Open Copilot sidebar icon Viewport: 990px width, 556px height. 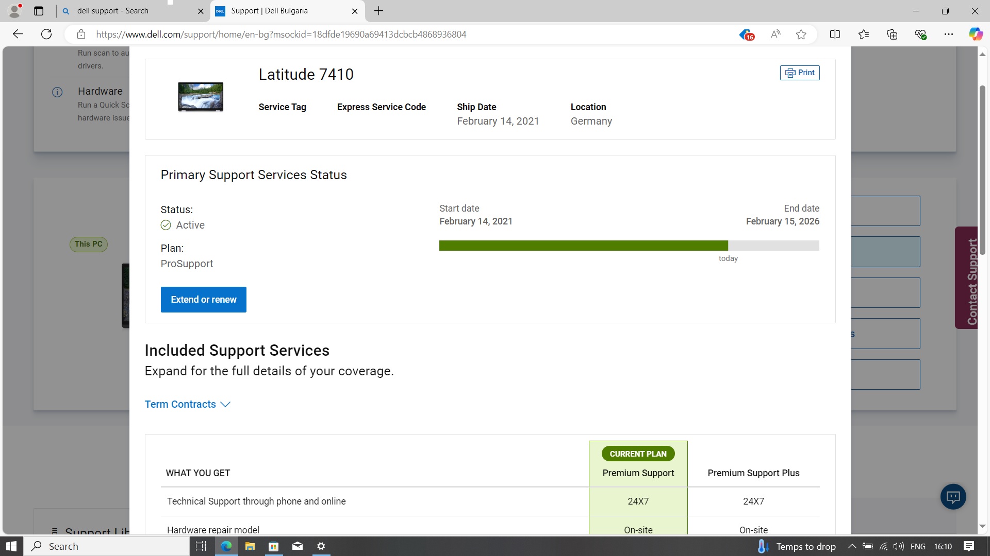[x=976, y=34]
